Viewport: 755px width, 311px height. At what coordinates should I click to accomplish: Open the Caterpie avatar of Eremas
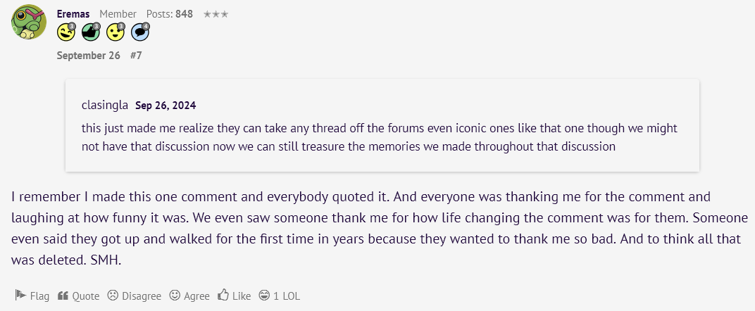(29, 22)
